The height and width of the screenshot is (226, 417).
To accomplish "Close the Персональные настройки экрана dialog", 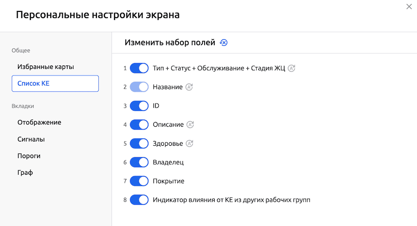I will 409,7.
